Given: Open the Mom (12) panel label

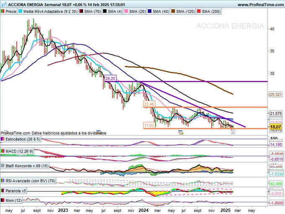Looking at the screenshot, I should (13, 200).
